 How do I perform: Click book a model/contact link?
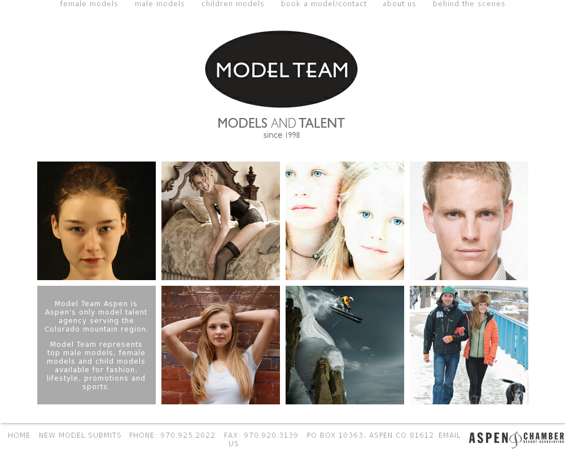tap(323, 4)
